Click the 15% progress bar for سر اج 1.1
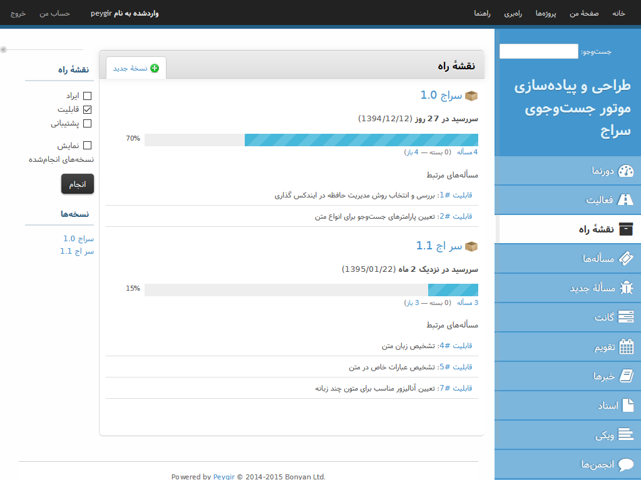 [311, 290]
